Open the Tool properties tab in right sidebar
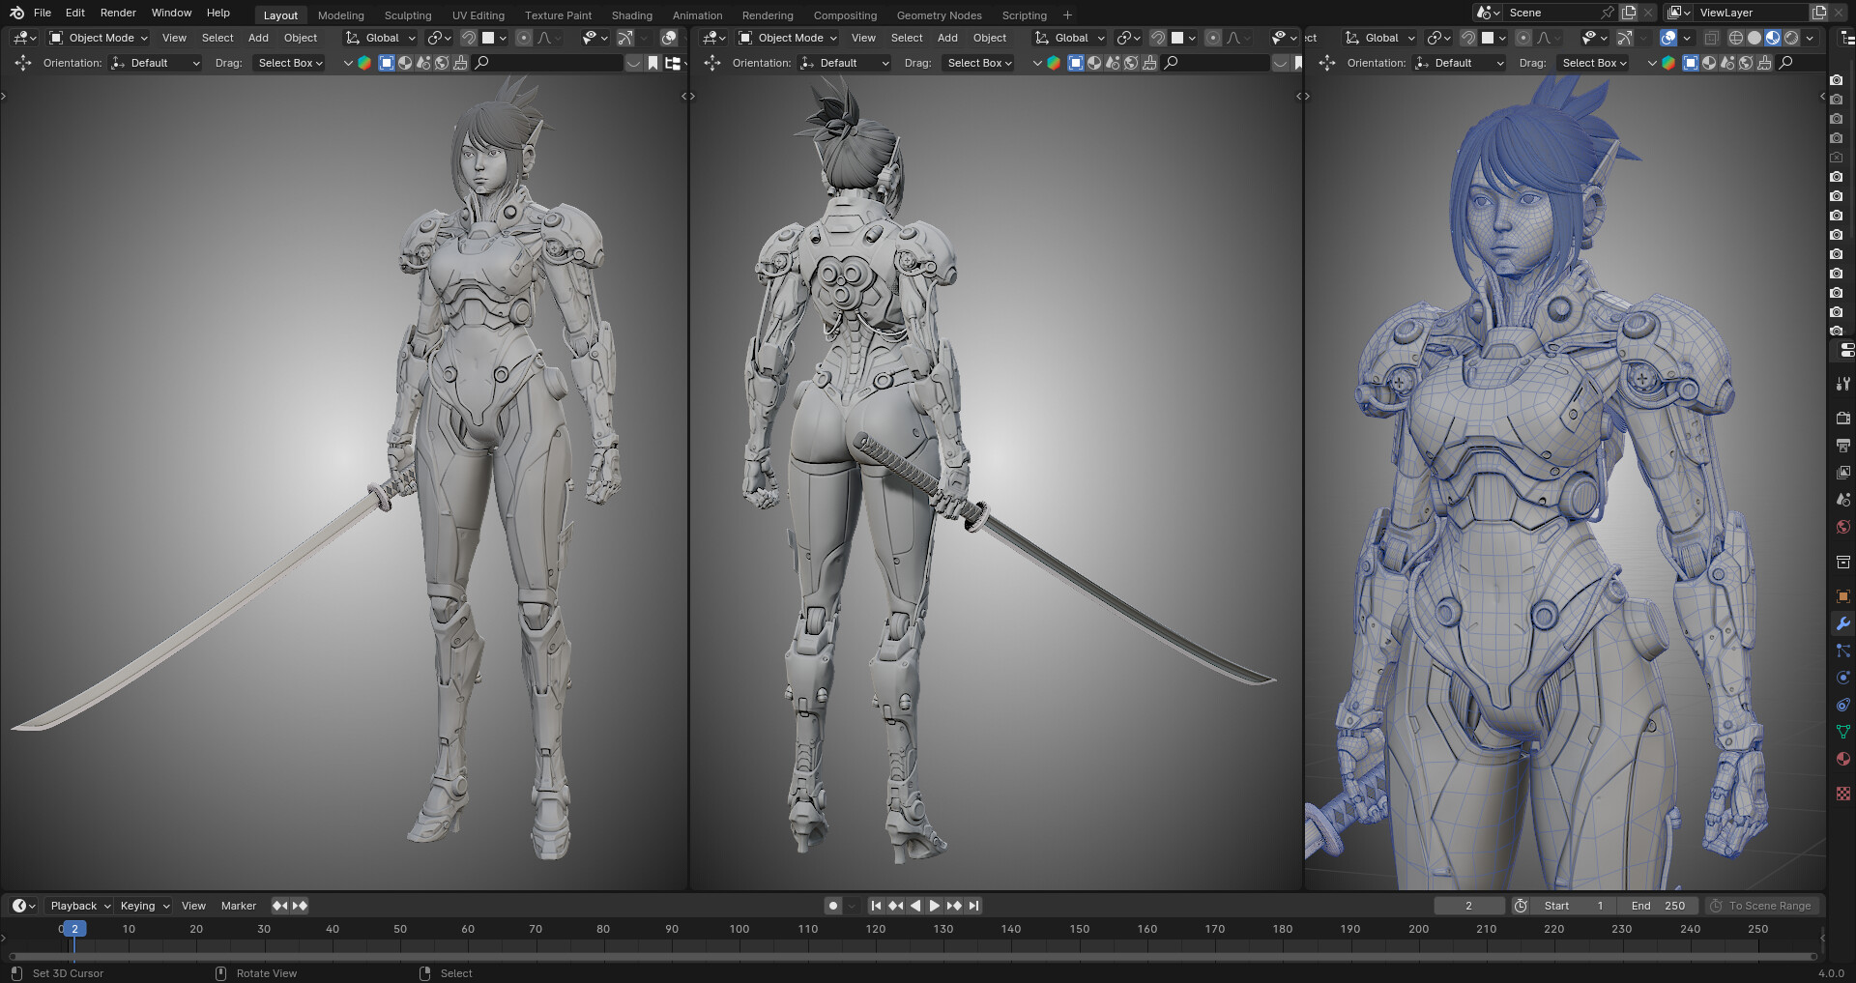1856x983 pixels. click(1842, 384)
